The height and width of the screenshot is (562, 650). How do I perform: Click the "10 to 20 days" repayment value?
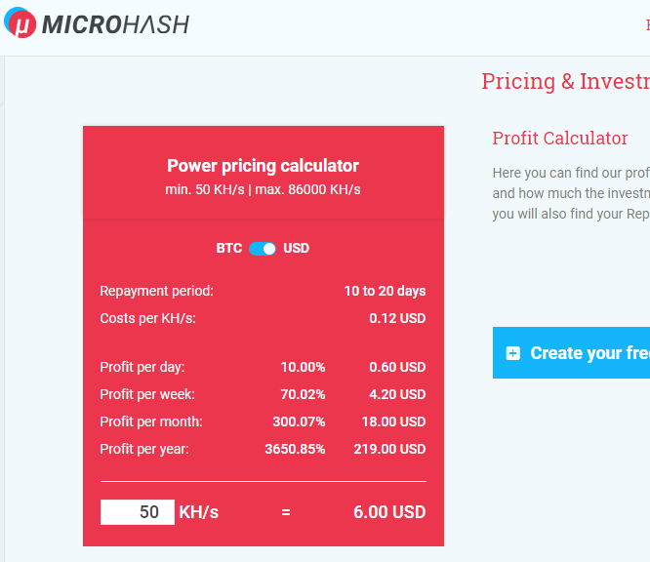385,291
